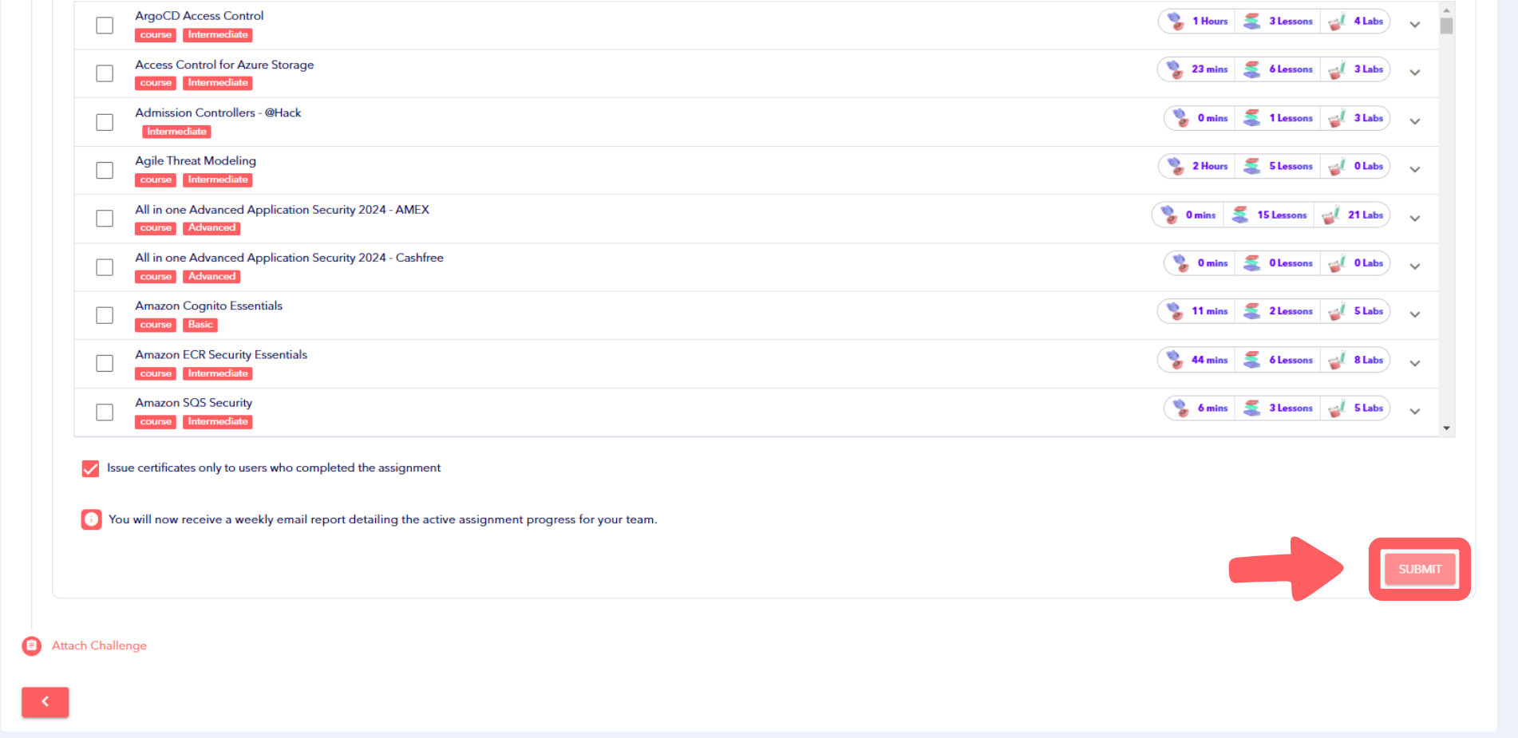Click the Labs icon on Amazon SQS Security row
The image size is (1518, 738).
pos(1336,408)
